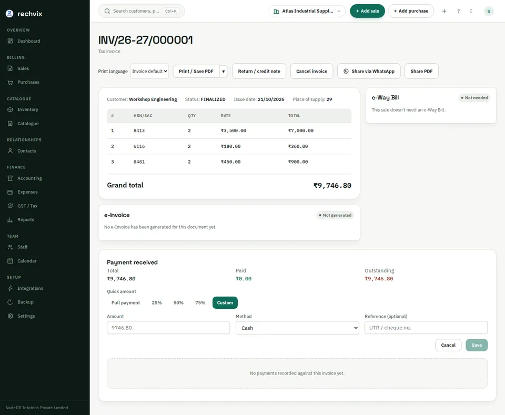Expand the Print / Save PDF arrow menu

tap(224, 71)
